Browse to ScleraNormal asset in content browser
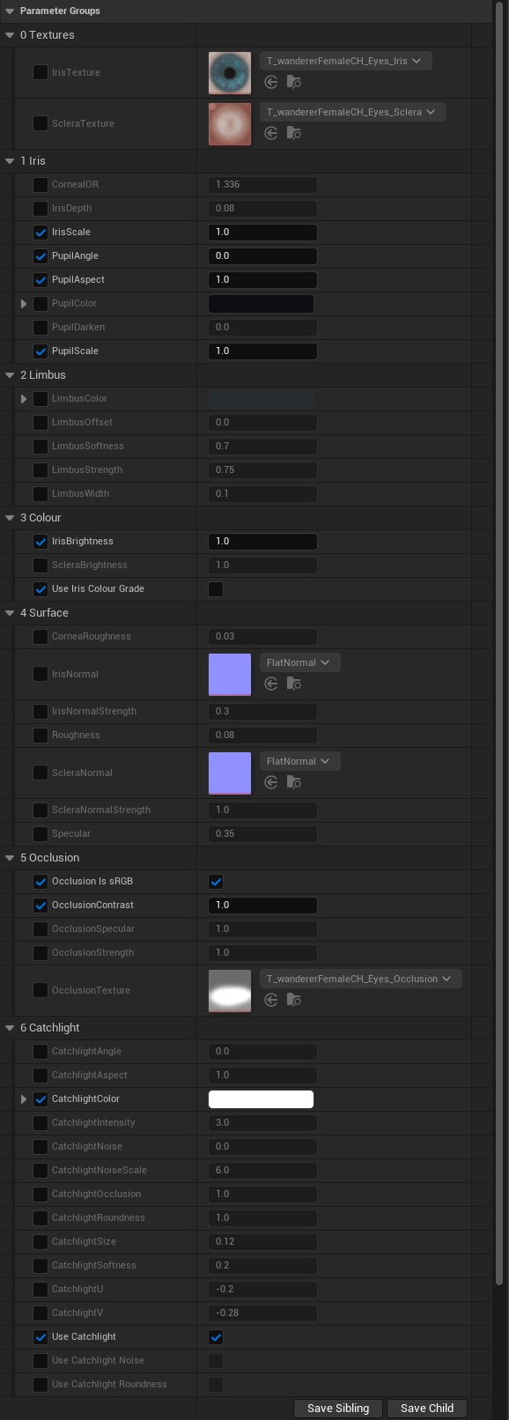 click(294, 782)
